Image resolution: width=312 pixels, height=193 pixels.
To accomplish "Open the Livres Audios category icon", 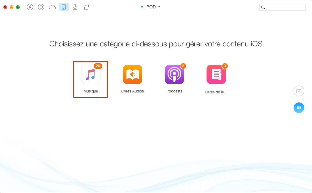I will coord(133,74).
